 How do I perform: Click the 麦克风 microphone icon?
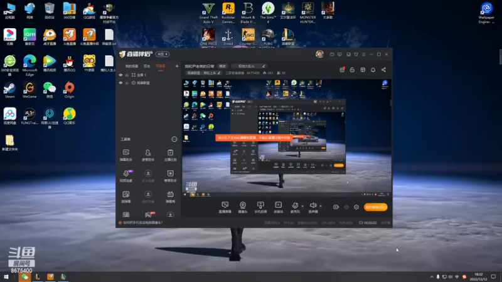pos(295,207)
